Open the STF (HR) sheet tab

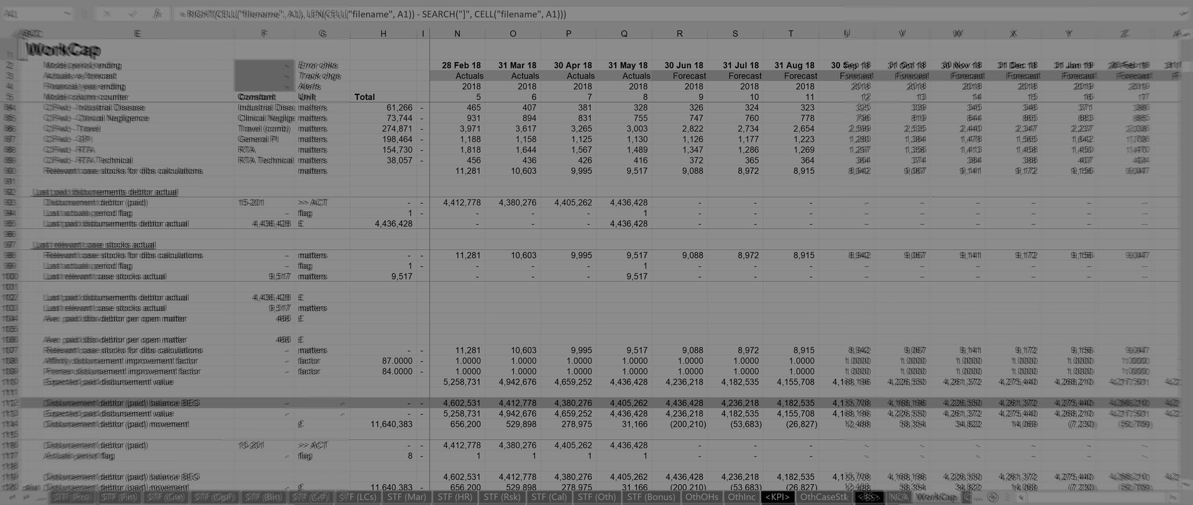455,497
